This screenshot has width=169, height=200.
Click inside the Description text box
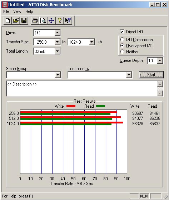pos(82,89)
